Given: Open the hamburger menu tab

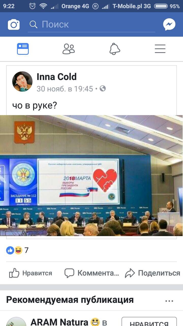Looking at the screenshot, I should (x=160, y=49).
